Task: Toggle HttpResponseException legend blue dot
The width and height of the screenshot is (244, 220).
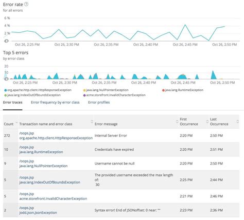Action: (6, 90)
